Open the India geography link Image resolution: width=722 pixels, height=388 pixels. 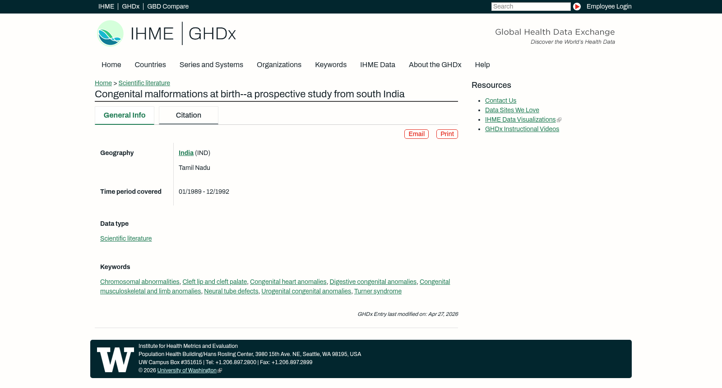(186, 153)
